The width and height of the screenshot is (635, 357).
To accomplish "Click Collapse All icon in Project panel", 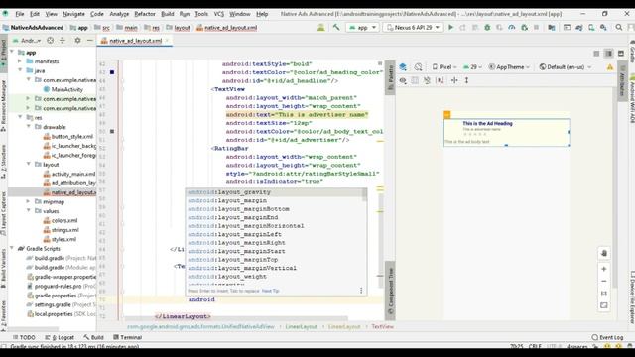I will click(x=63, y=40).
